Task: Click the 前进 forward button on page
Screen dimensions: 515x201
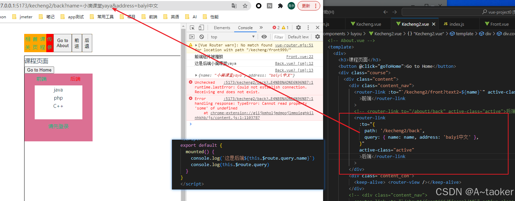Action: pos(77,43)
